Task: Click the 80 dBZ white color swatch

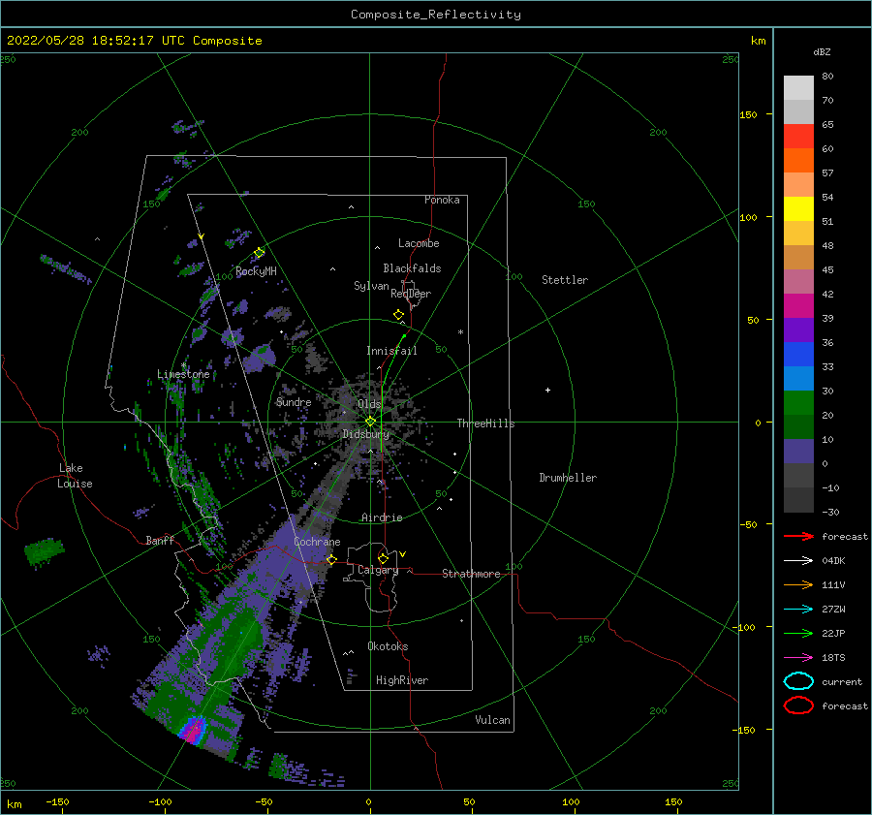Action: [798, 87]
